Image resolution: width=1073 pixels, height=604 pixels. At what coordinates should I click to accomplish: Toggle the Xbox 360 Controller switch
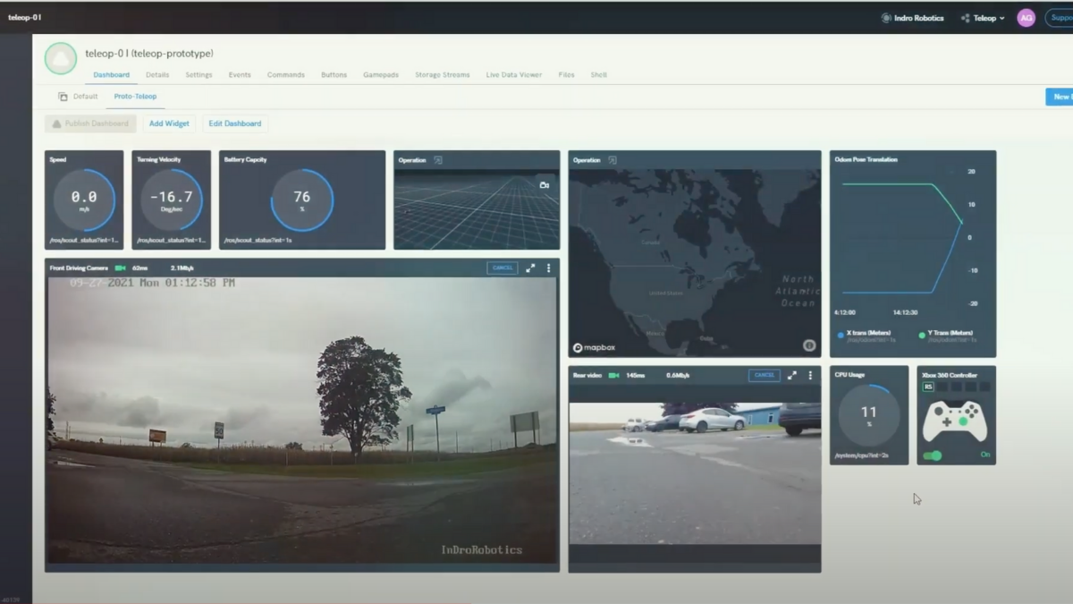933,455
